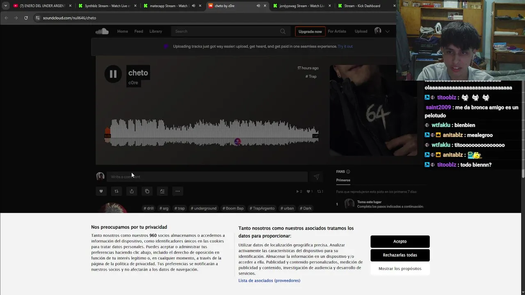This screenshot has width=525, height=295.
Task: Click the # drill tag
Action: [148, 208]
